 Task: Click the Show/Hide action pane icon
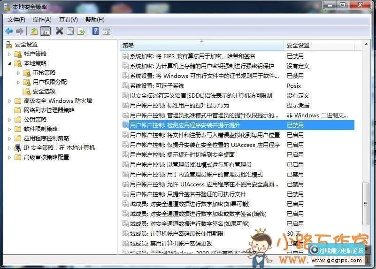[x=107, y=31]
